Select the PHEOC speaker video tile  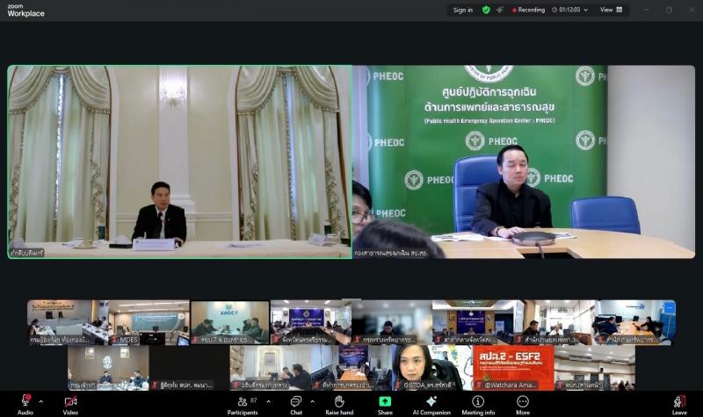pyautogui.click(x=524, y=162)
